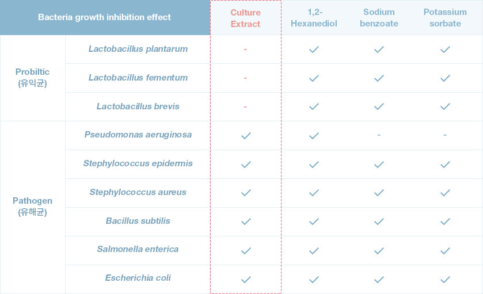Select the Sodium benzoate column header
The width and height of the screenshot is (483, 294).
[379, 17]
